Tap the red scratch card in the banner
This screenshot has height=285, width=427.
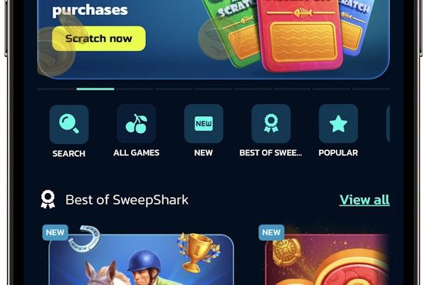[x=300, y=34]
